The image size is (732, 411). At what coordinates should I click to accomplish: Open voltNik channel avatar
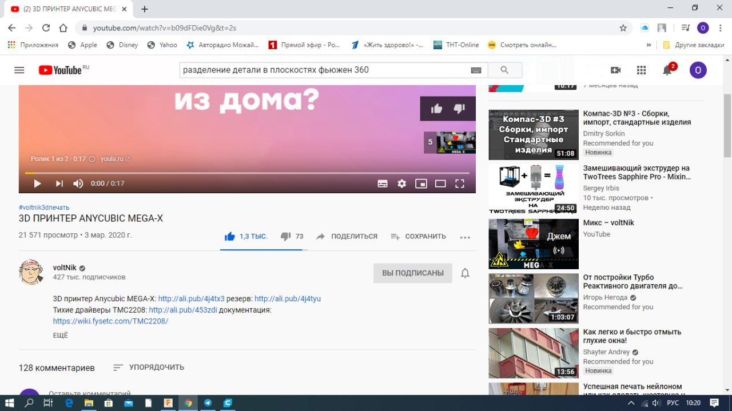click(31, 272)
